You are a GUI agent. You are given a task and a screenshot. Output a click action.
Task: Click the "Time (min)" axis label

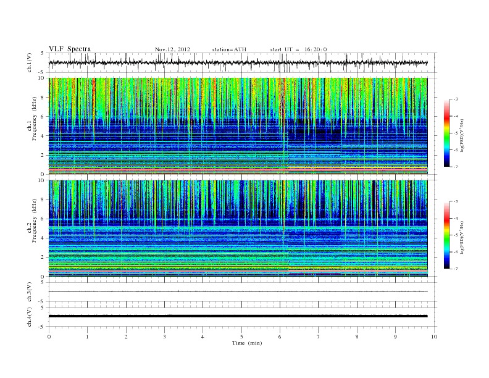tap(247, 343)
